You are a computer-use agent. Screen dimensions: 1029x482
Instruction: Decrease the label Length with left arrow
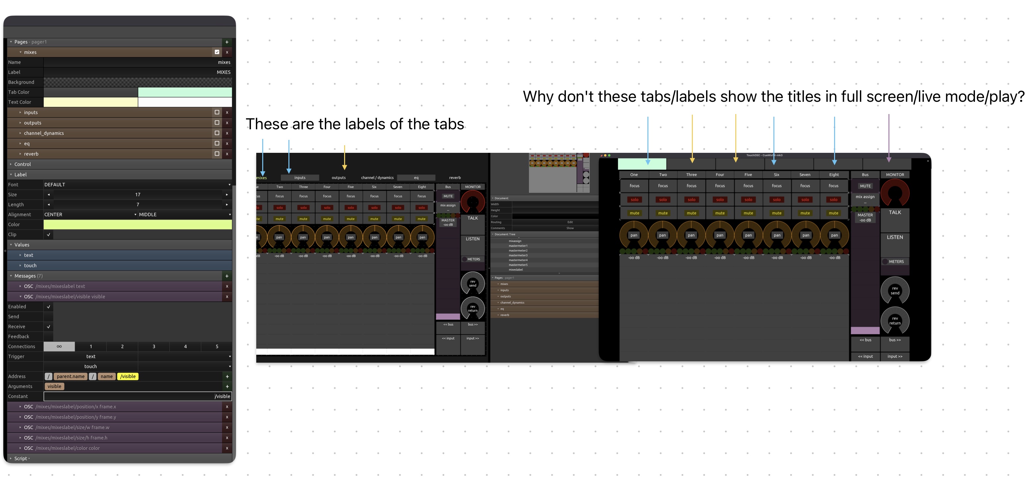pyautogui.click(x=49, y=205)
